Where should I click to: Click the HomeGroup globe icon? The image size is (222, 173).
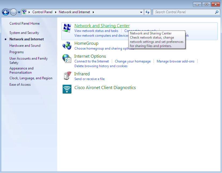coord(66,46)
